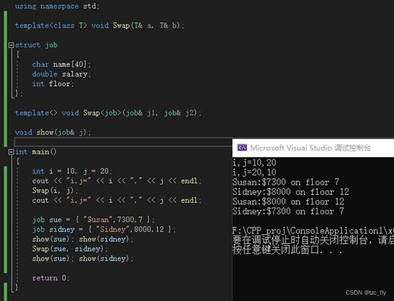Screen dimensions: 394x301
Task: Click the job sidney initializer line
Action: (104, 230)
